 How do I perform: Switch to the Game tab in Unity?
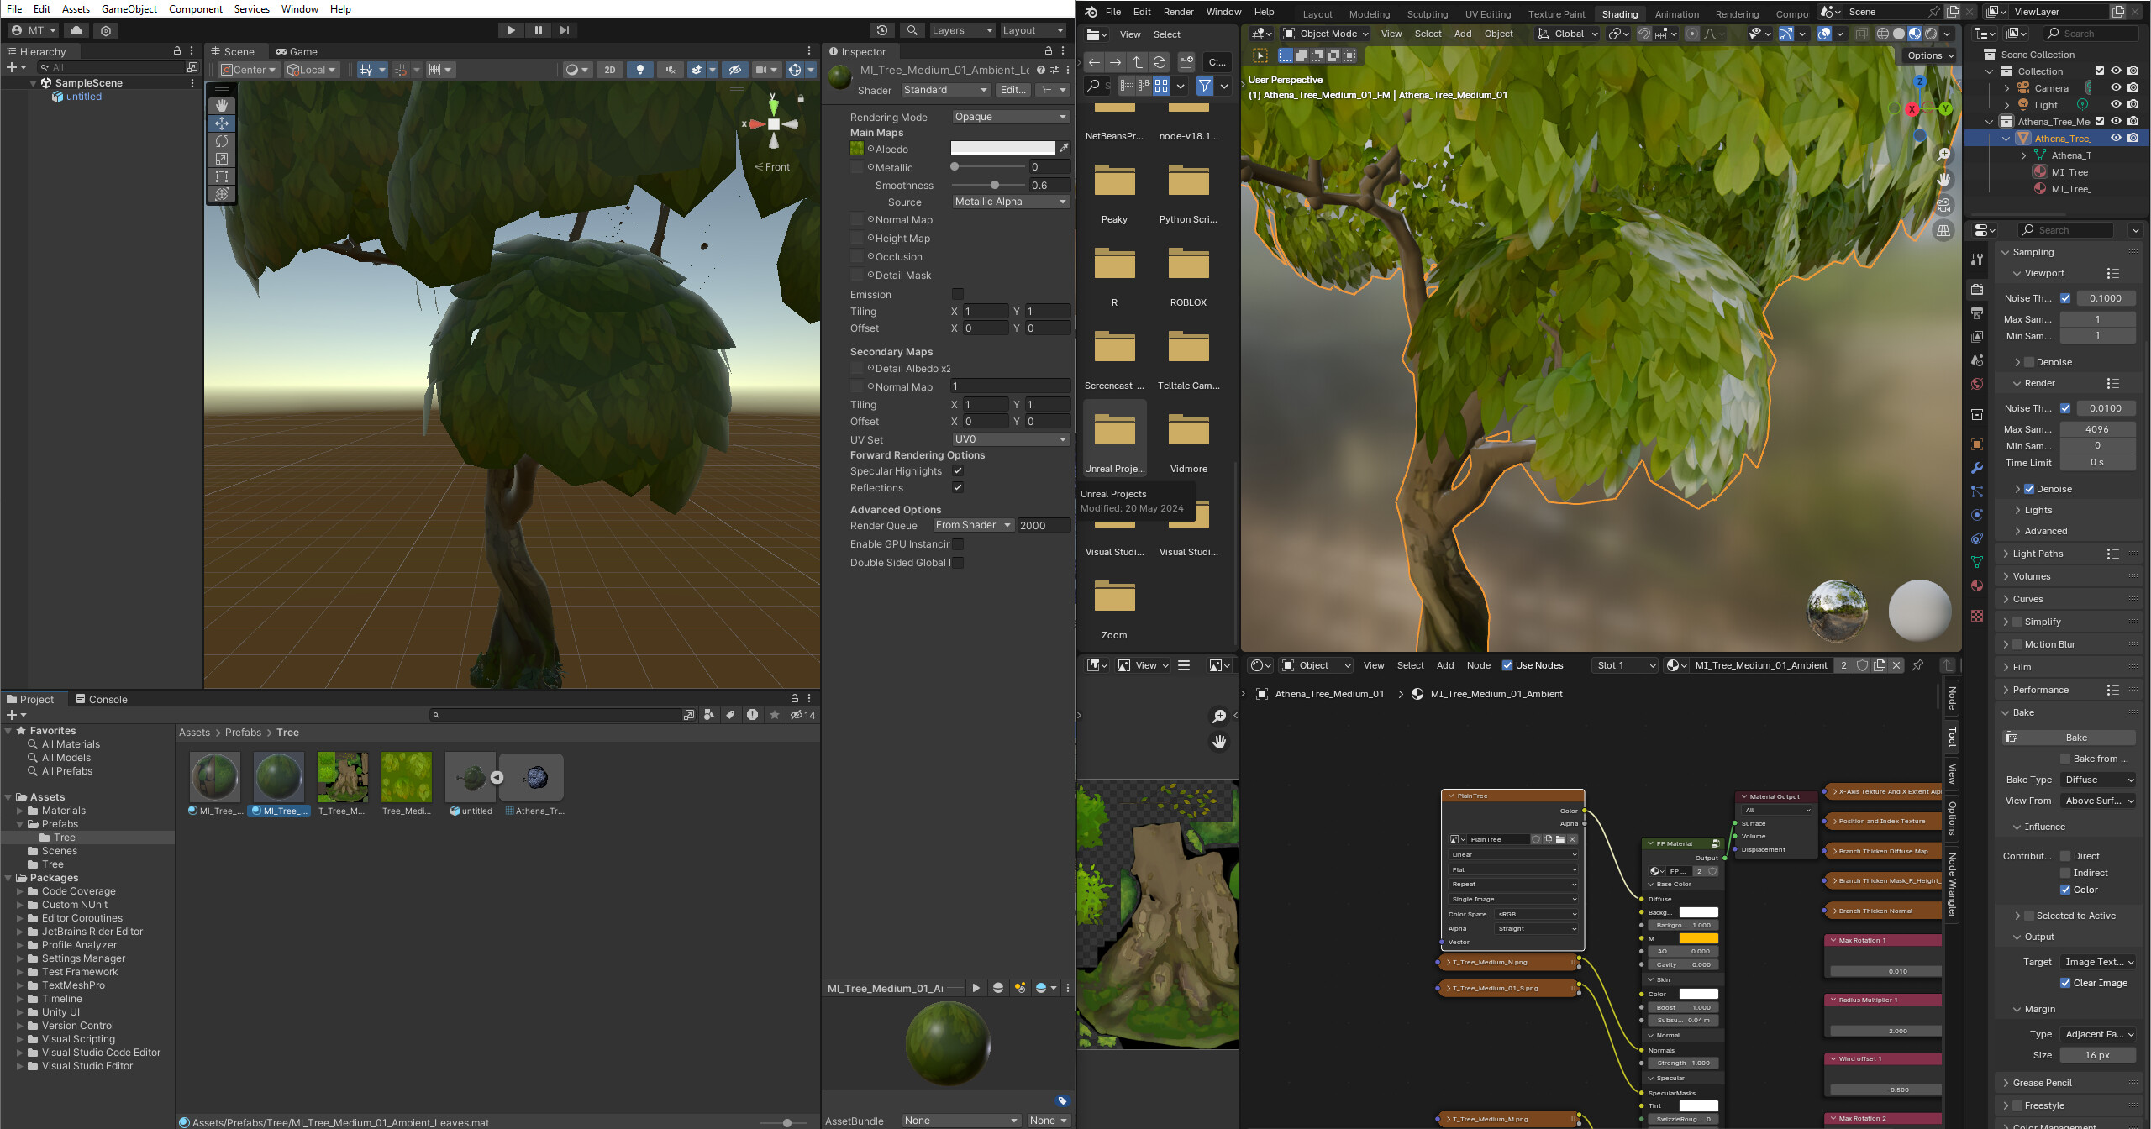297,51
